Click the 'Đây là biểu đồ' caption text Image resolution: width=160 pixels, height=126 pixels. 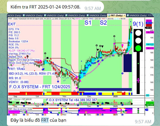tap(25, 120)
